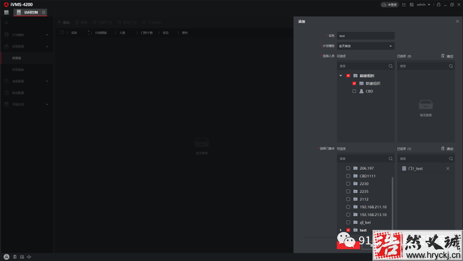The image size is (463, 261).
Task: Click the trash icon in status bar
Action: point(15,257)
